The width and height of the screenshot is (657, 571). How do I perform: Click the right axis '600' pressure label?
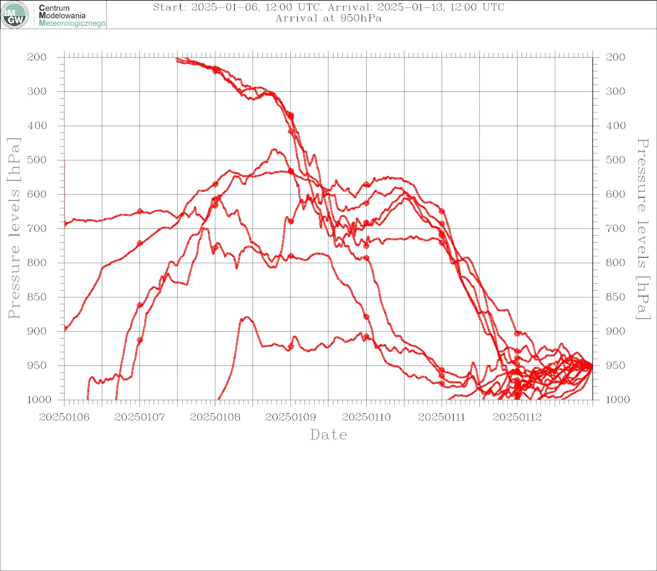pos(615,194)
